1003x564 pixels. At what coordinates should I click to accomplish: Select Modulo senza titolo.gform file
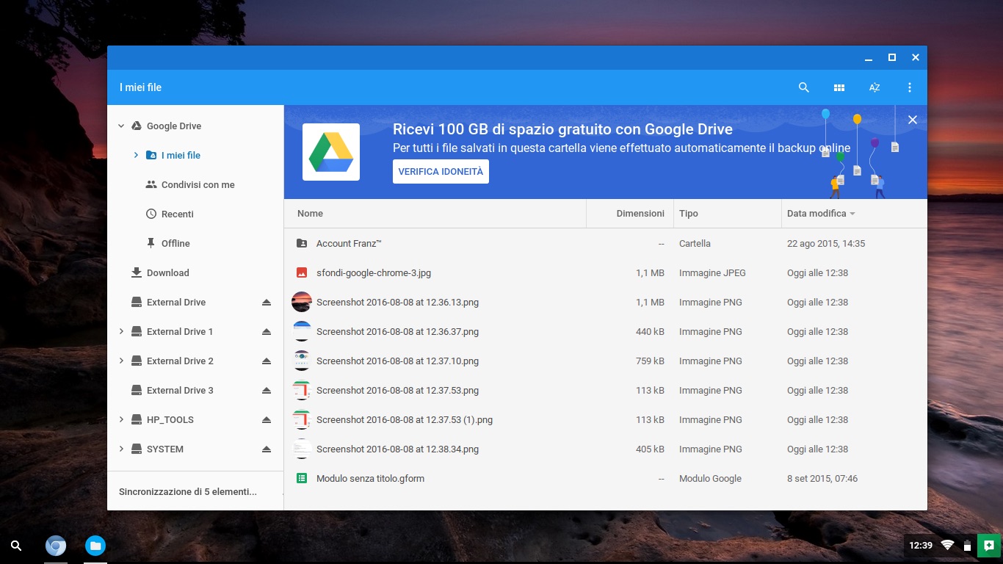(x=370, y=479)
